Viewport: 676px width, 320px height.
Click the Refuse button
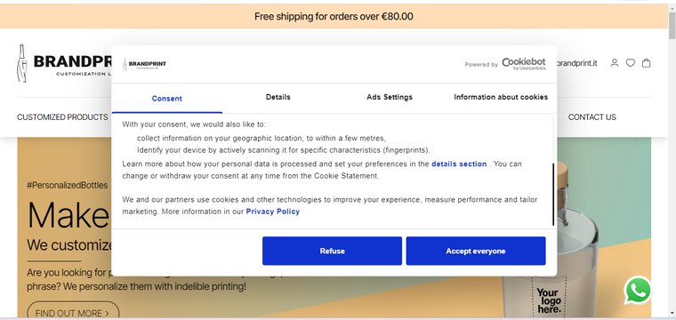(332, 251)
